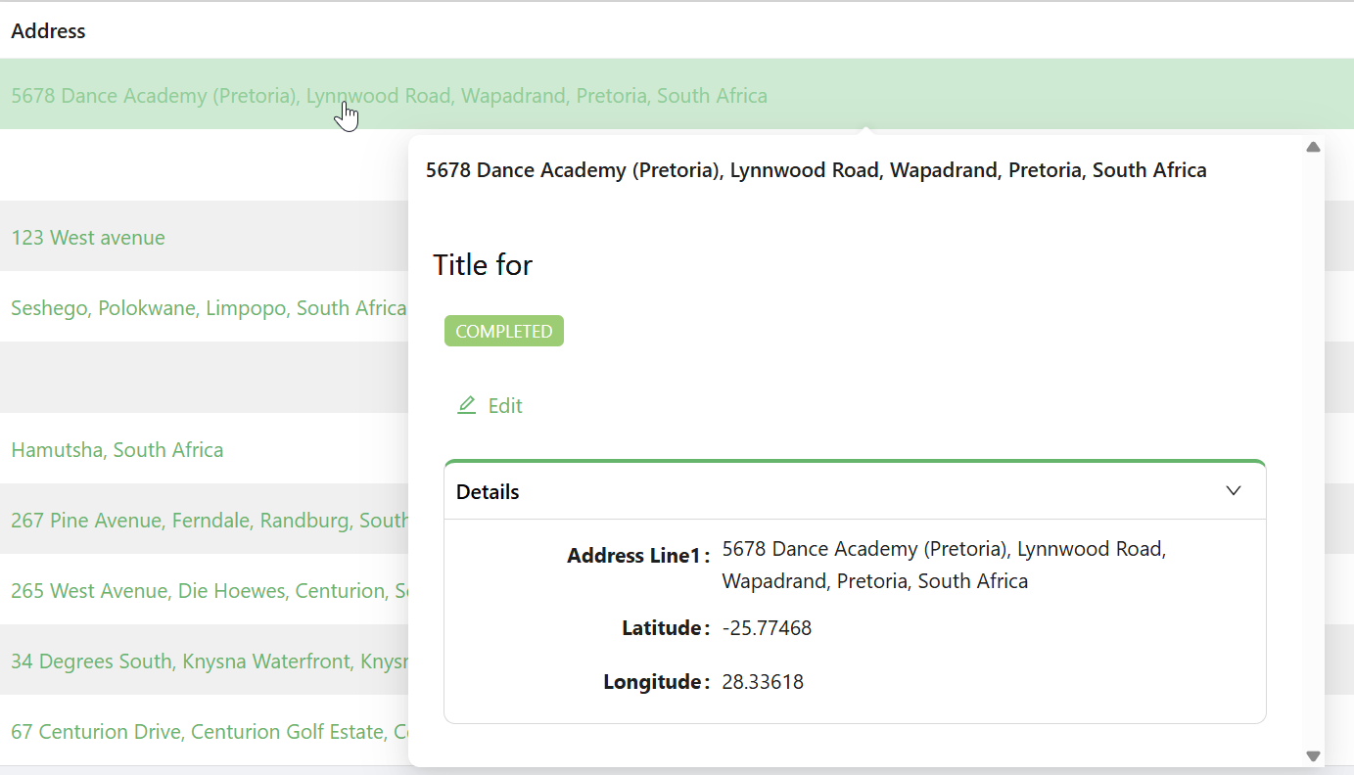The width and height of the screenshot is (1354, 775).
Task: Open 267 Pine Avenue, Ferndale address
Action: pyautogui.click(x=210, y=521)
